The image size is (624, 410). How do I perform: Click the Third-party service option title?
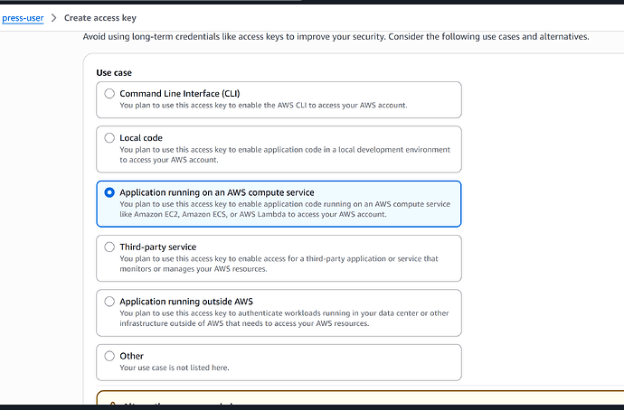[x=158, y=247]
